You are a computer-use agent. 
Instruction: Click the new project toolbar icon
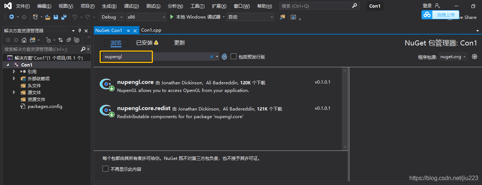35,17
